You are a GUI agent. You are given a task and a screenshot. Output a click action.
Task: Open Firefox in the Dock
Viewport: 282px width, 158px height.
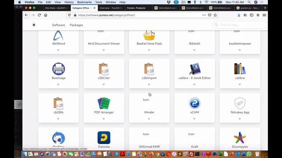(x=151, y=154)
